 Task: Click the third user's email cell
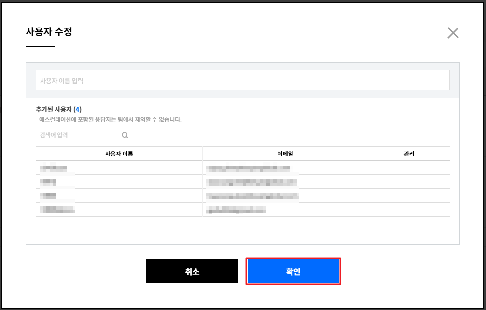pyautogui.click(x=252, y=196)
